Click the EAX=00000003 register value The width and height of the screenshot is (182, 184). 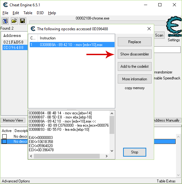pyautogui.click(x=41, y=138)
